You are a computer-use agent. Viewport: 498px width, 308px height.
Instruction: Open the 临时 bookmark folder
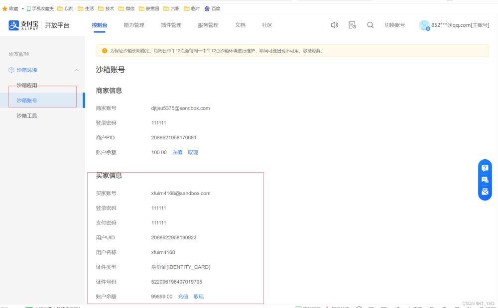[192, 8]
